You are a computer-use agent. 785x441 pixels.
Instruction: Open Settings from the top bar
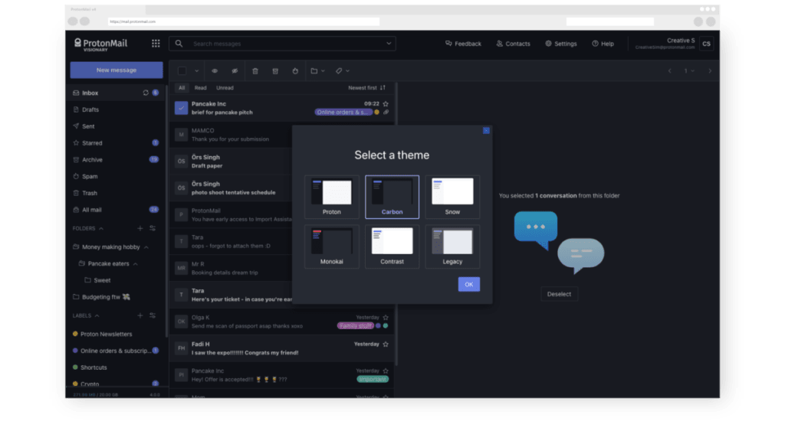(561, 44)
